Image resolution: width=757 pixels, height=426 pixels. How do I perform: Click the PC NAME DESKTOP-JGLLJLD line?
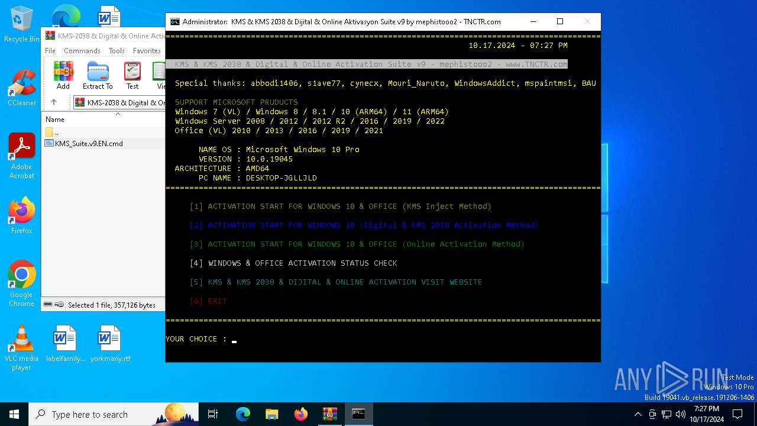pyautogui.click(x=258, y=178)
